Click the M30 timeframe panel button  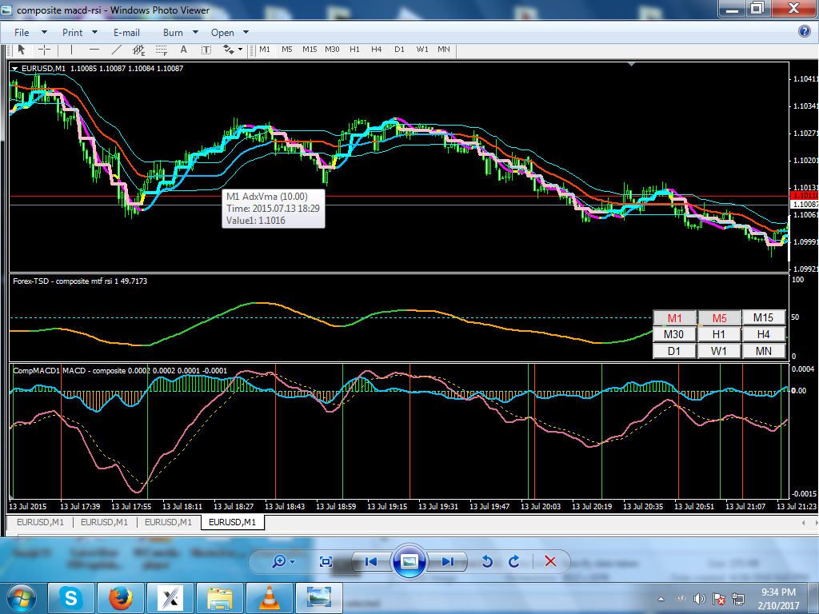pyautogui.click(x=674, y=334)
